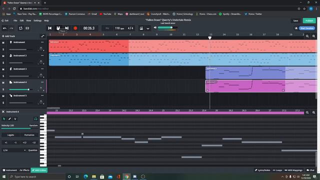Undo the last action
Viewport: 320px width, 180px height.
(x=4, y=28)
